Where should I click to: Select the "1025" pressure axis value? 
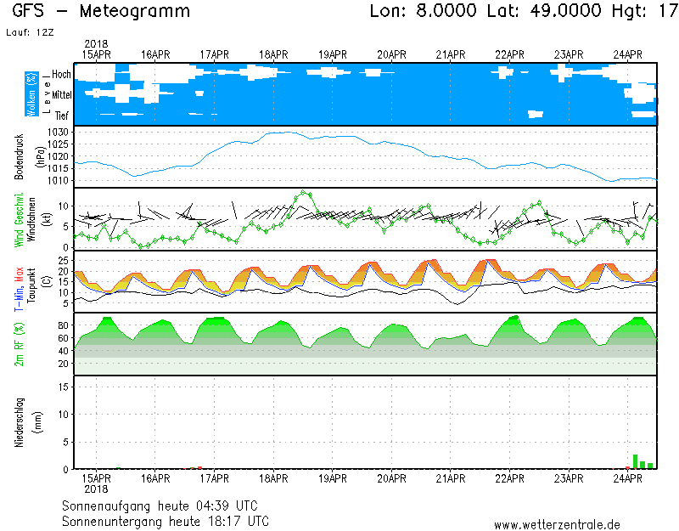point(58,144)
